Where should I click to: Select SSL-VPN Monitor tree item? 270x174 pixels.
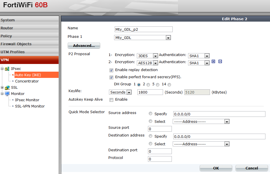tap(30, 106)
